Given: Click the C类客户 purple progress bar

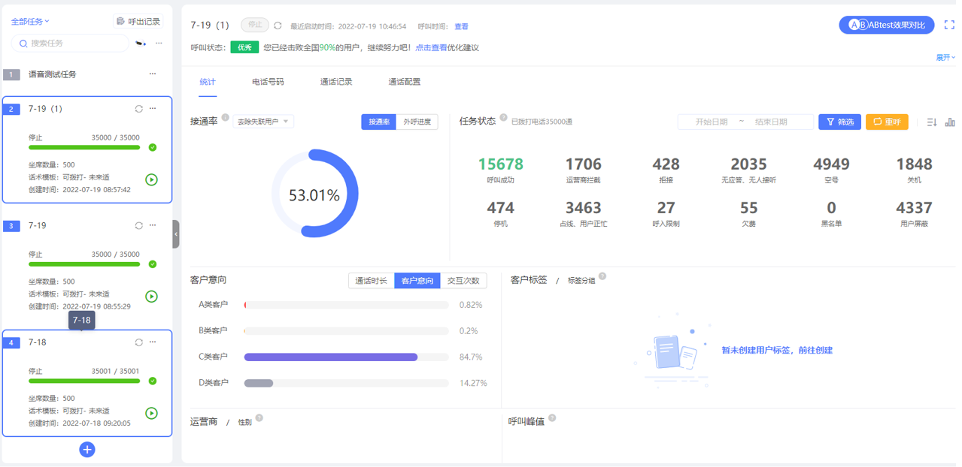Looking at the screenshot, I should (331, 357).
